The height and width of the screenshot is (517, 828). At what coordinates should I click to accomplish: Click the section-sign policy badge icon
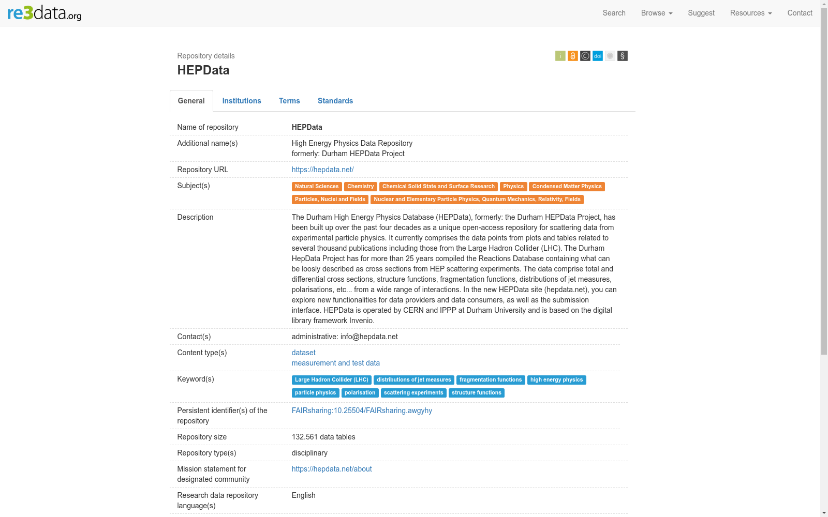pos(623,56)
